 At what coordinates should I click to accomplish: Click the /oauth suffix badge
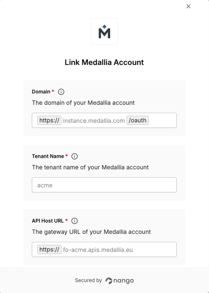point(138,120)
